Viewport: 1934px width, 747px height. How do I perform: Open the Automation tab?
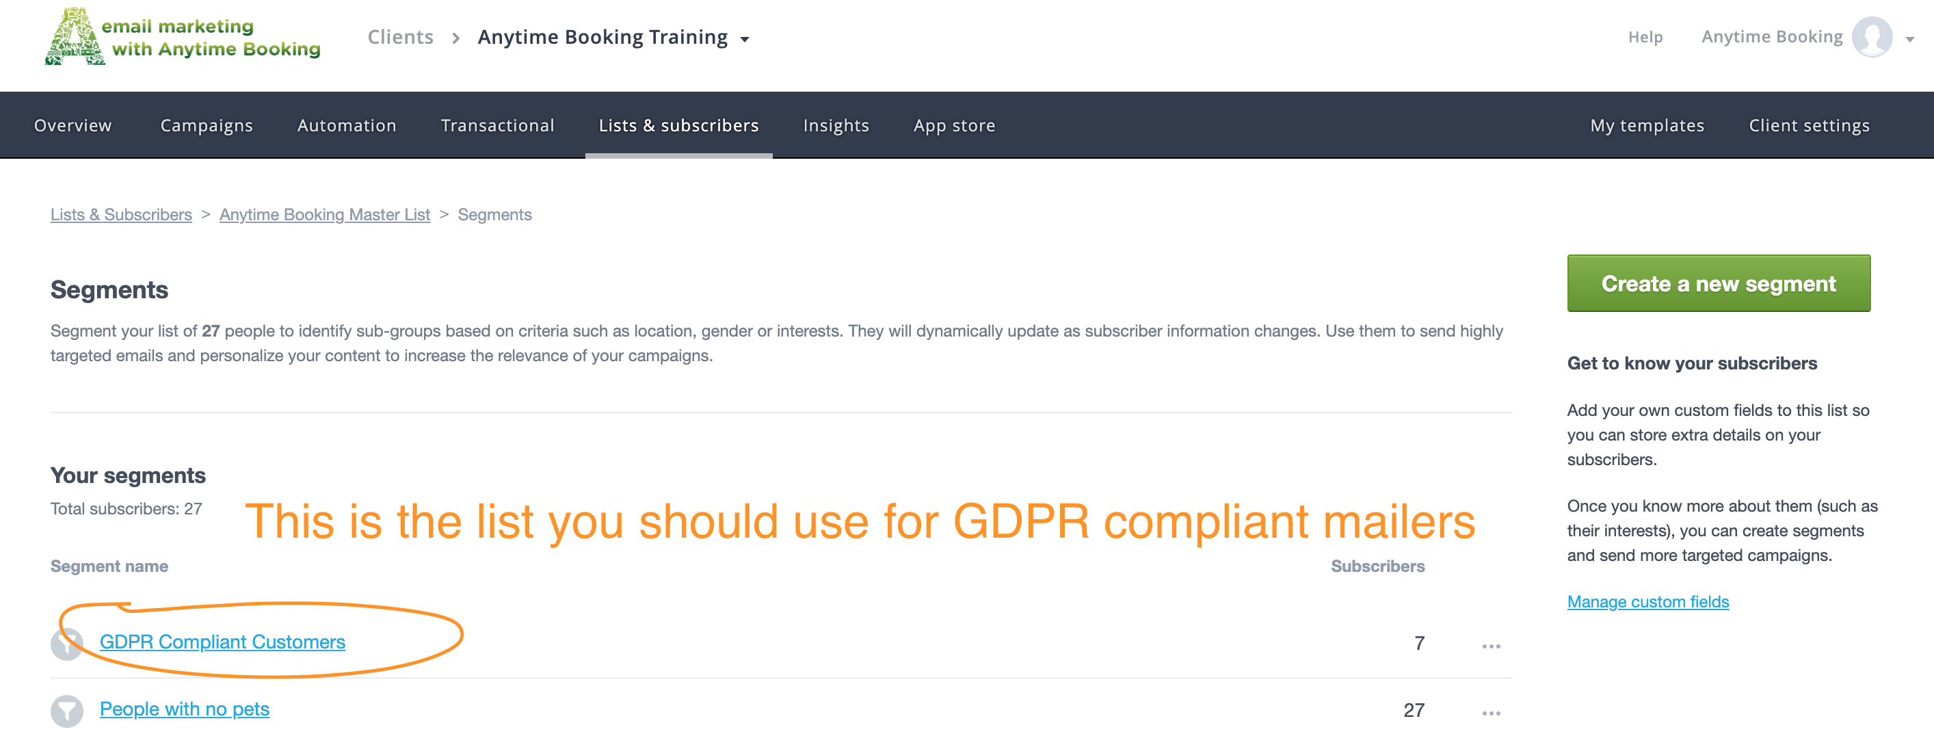pos(347,125)
